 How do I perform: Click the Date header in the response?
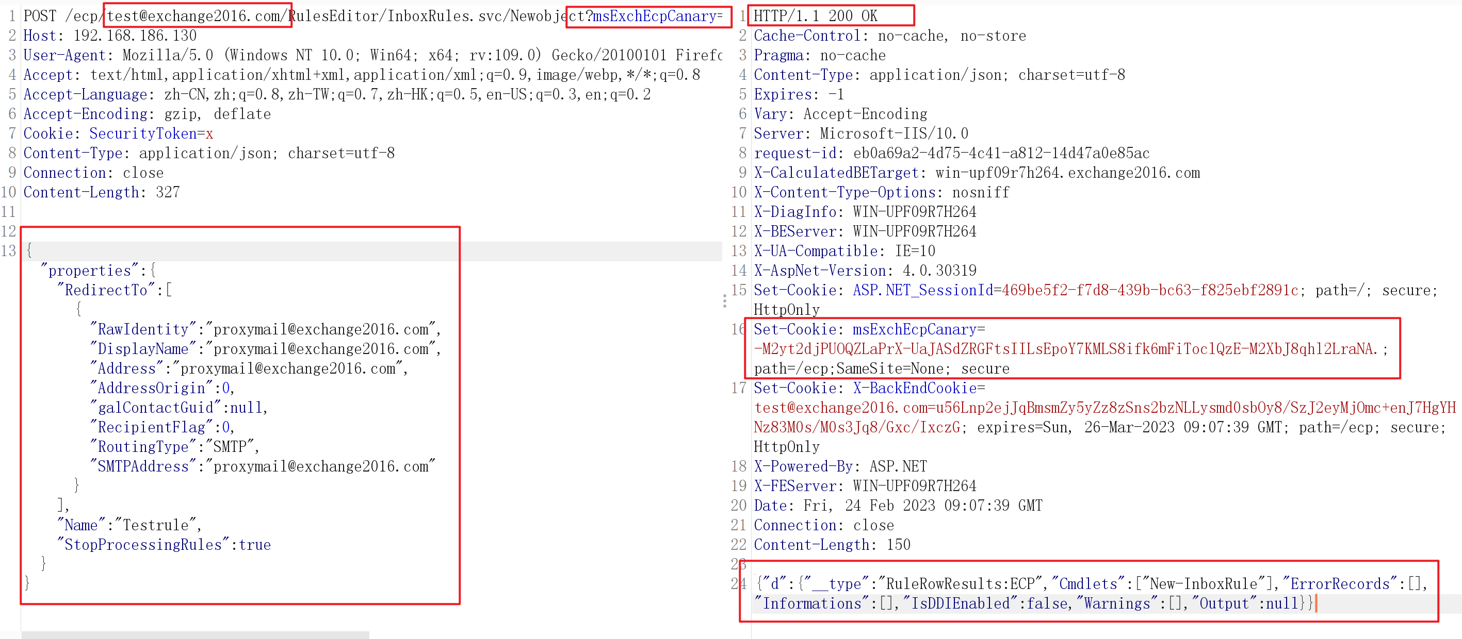click(898, 505)
